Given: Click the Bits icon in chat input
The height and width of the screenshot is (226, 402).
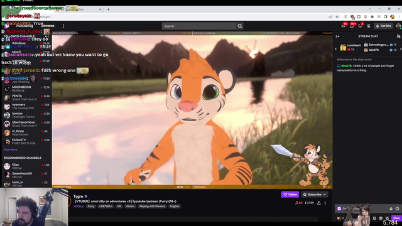Looking at the screenshot, I should click(391, 208).
